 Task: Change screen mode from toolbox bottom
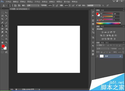coord(6,52)
